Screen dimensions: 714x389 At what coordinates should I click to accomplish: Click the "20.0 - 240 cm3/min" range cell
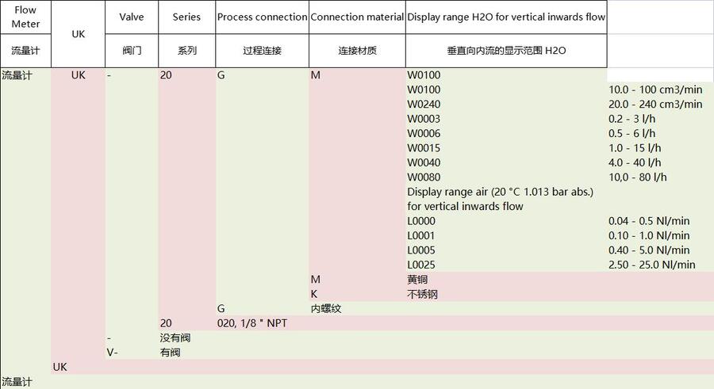pos(655,104)
